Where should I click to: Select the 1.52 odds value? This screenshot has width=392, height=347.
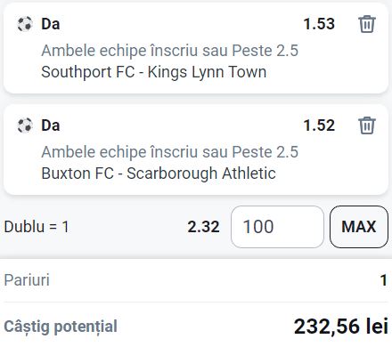(x=319, y=125)
